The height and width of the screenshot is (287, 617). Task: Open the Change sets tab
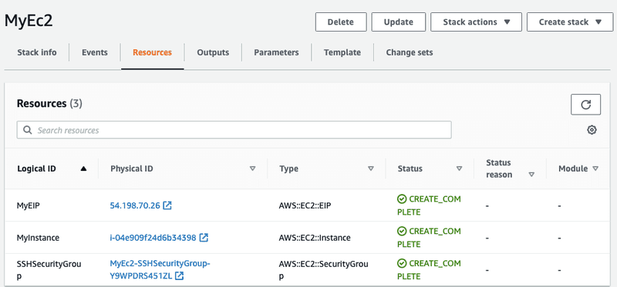point(410,52)
